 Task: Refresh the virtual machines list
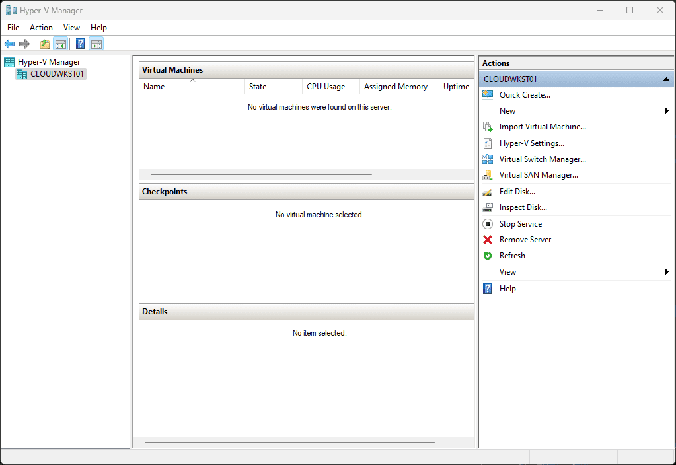coord(513,255)
